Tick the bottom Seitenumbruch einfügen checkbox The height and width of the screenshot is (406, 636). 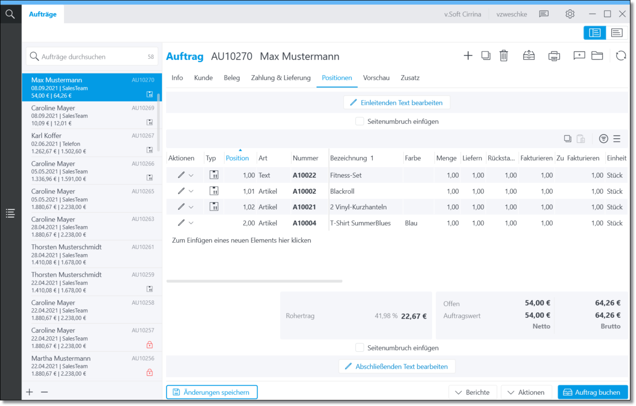point(360,348)
